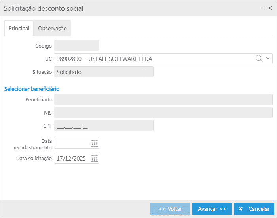Click the magnifier search icon in UC field
Screen dimensions: 277x218
tap(259, 59)
